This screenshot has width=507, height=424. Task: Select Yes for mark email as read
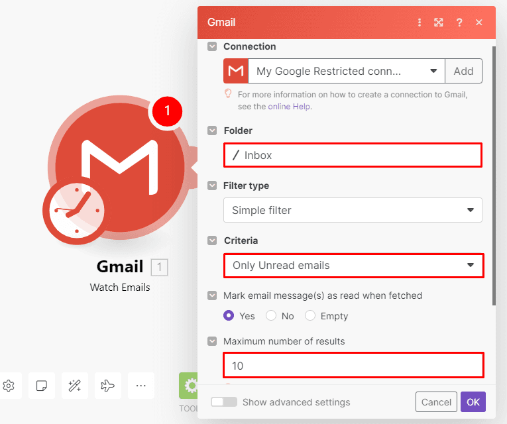tap(229, 316)
